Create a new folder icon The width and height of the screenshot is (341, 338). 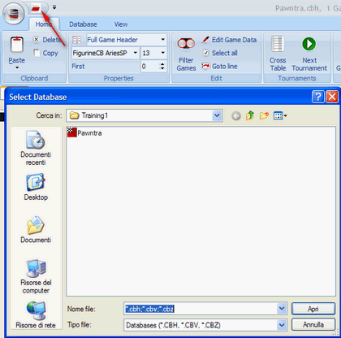tap(264, 116)
